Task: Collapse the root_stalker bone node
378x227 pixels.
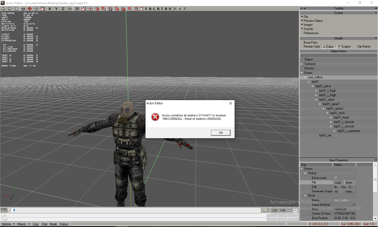Action: [305, 77]
